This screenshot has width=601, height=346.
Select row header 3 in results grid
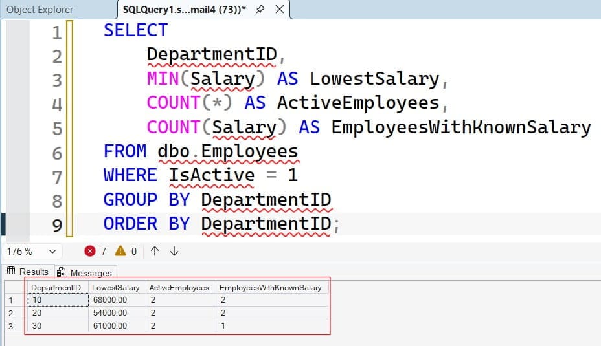click(16, 326)
